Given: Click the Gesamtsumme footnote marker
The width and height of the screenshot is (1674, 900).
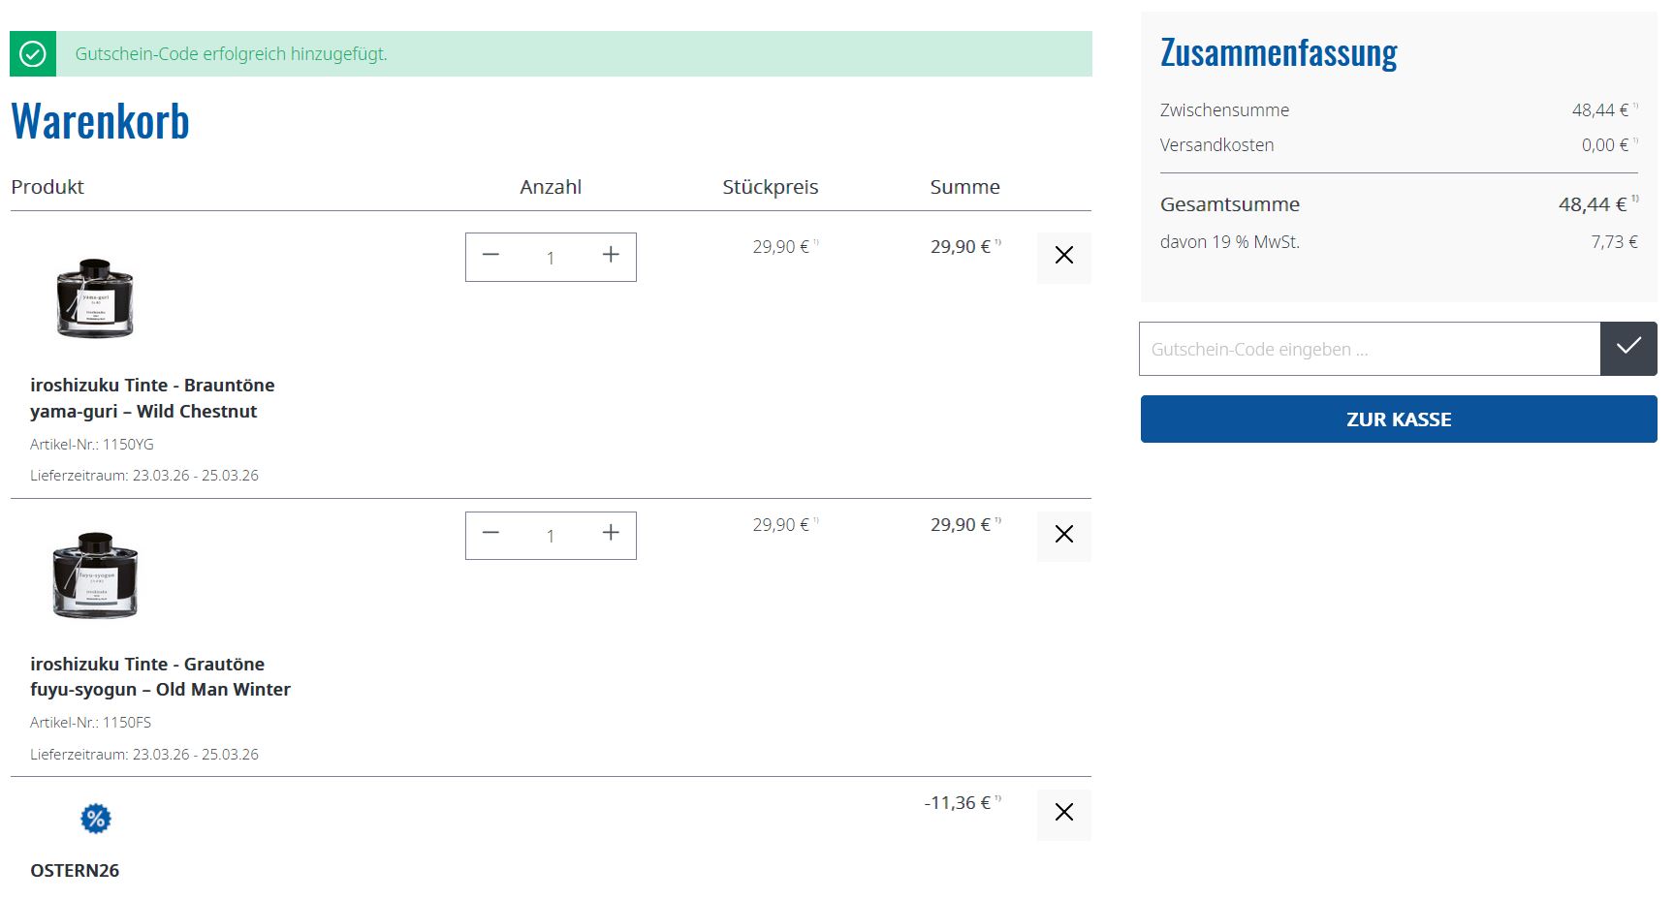Looking at the screenshot, I should pyautogui.click(x=1635, y=199).
